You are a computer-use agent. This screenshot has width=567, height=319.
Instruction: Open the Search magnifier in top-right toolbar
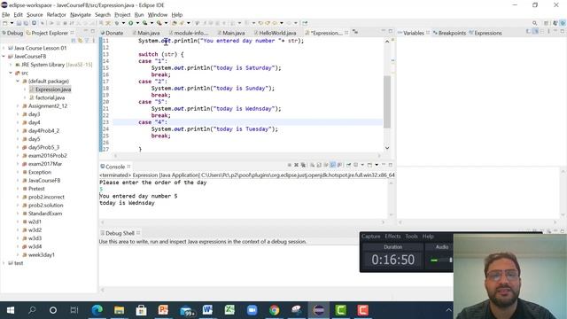click(x=534, y=23)
